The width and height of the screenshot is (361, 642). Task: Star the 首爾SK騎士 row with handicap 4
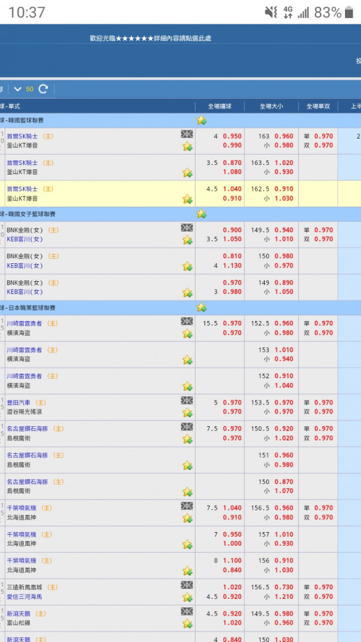[187, 146]
